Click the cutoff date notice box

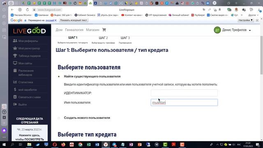click(30, 133)
